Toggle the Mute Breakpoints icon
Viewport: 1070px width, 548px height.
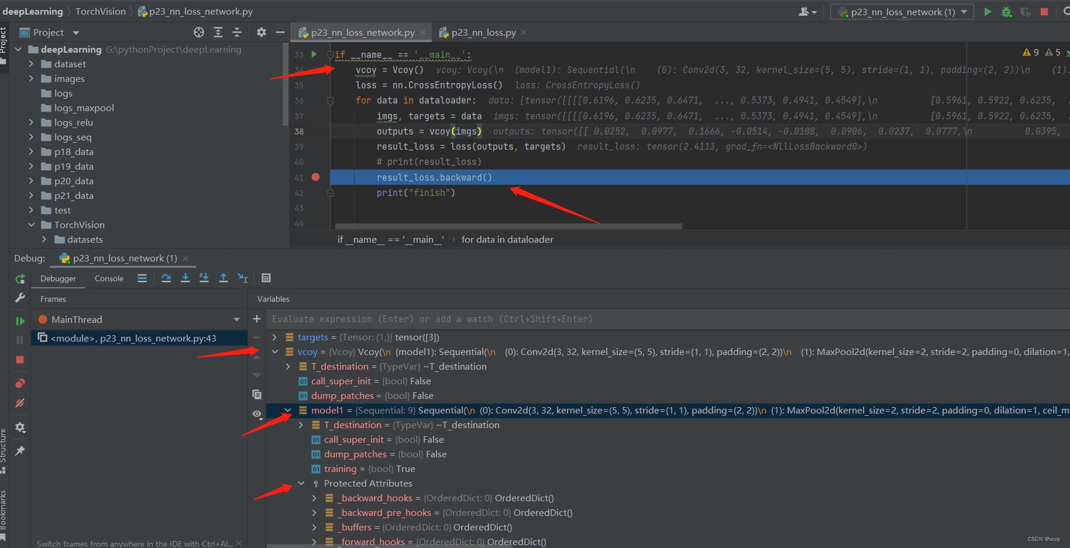(x=20, y=403)
